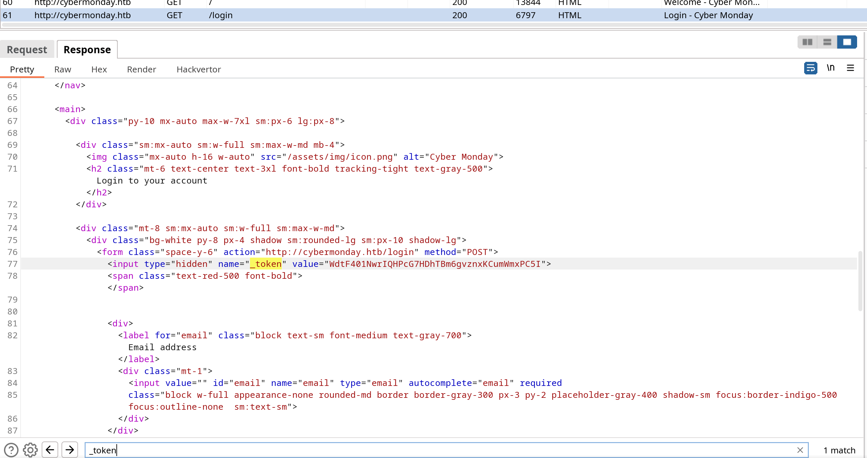Go to previous search match arrow
The height and width of the screenshot is (458, 867).
pos(50,450)
